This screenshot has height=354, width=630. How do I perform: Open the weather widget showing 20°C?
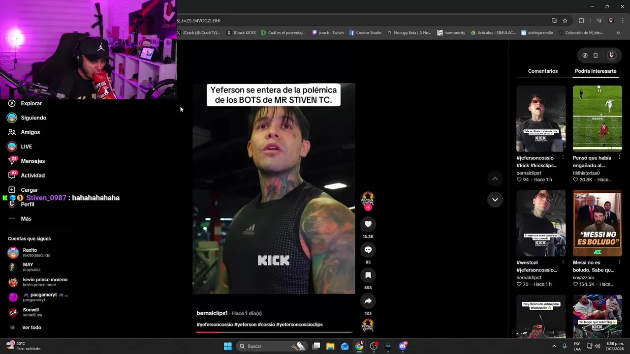(x=23, y=346)
